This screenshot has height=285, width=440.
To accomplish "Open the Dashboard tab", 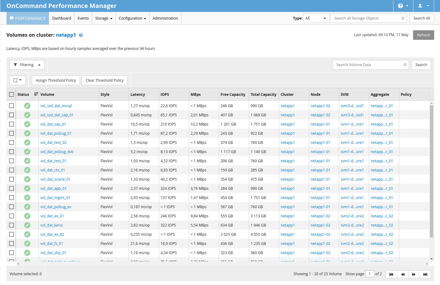I will (x=62, y=18).
